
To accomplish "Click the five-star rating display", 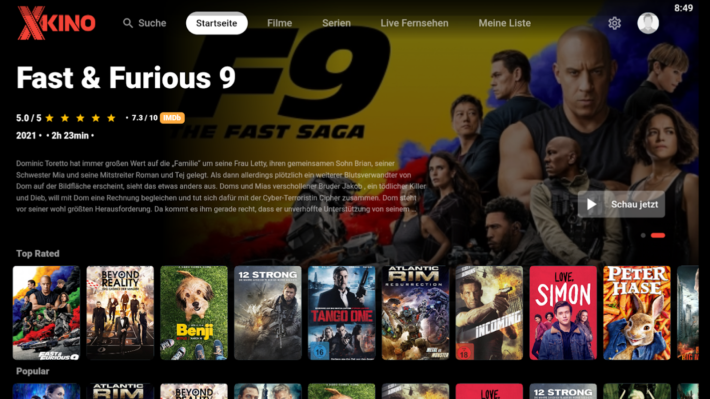I will (x=80, y=118).
